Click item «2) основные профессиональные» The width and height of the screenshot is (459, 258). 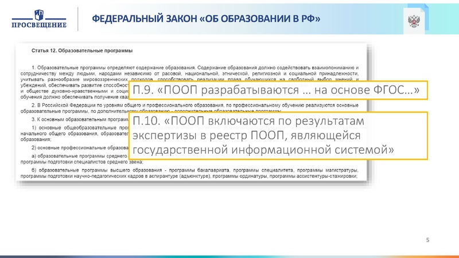80,148
